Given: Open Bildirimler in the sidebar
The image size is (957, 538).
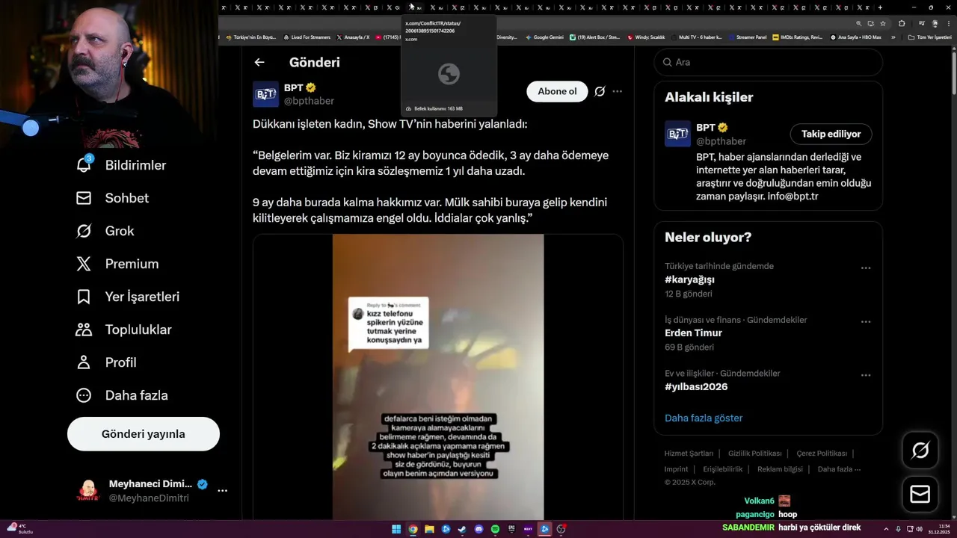Looking at the screenshot, I should 122,165.
